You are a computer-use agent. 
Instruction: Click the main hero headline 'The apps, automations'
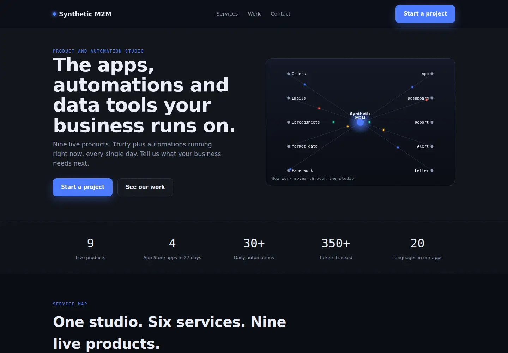144,95
